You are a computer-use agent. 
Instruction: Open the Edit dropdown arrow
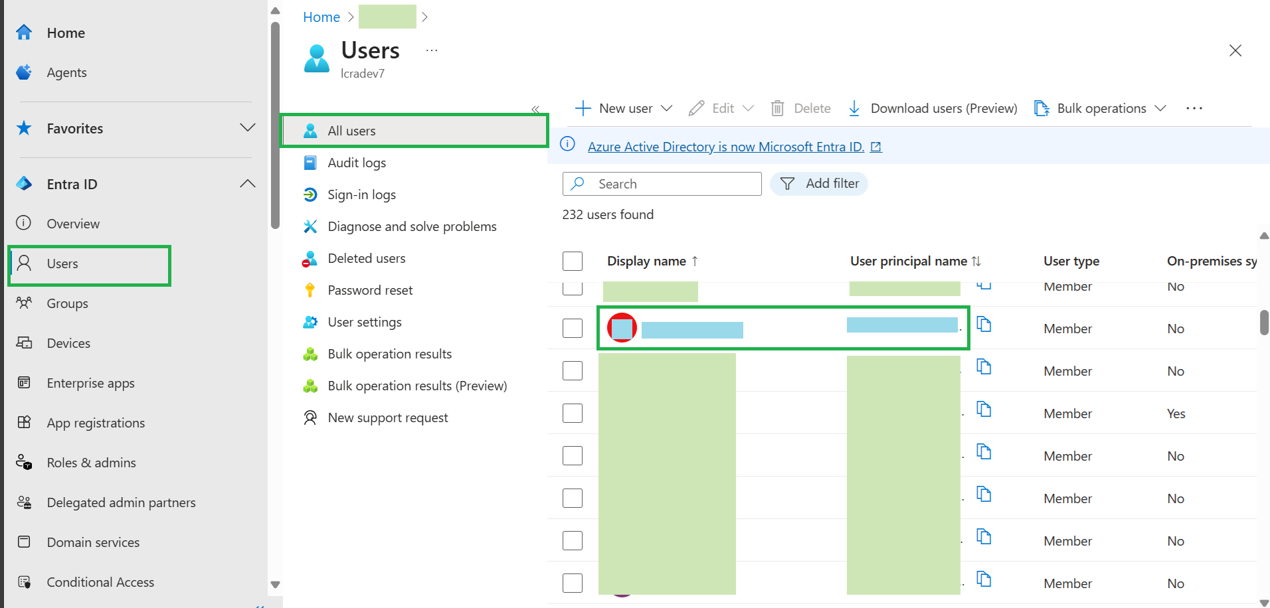(x=748, y=108)
